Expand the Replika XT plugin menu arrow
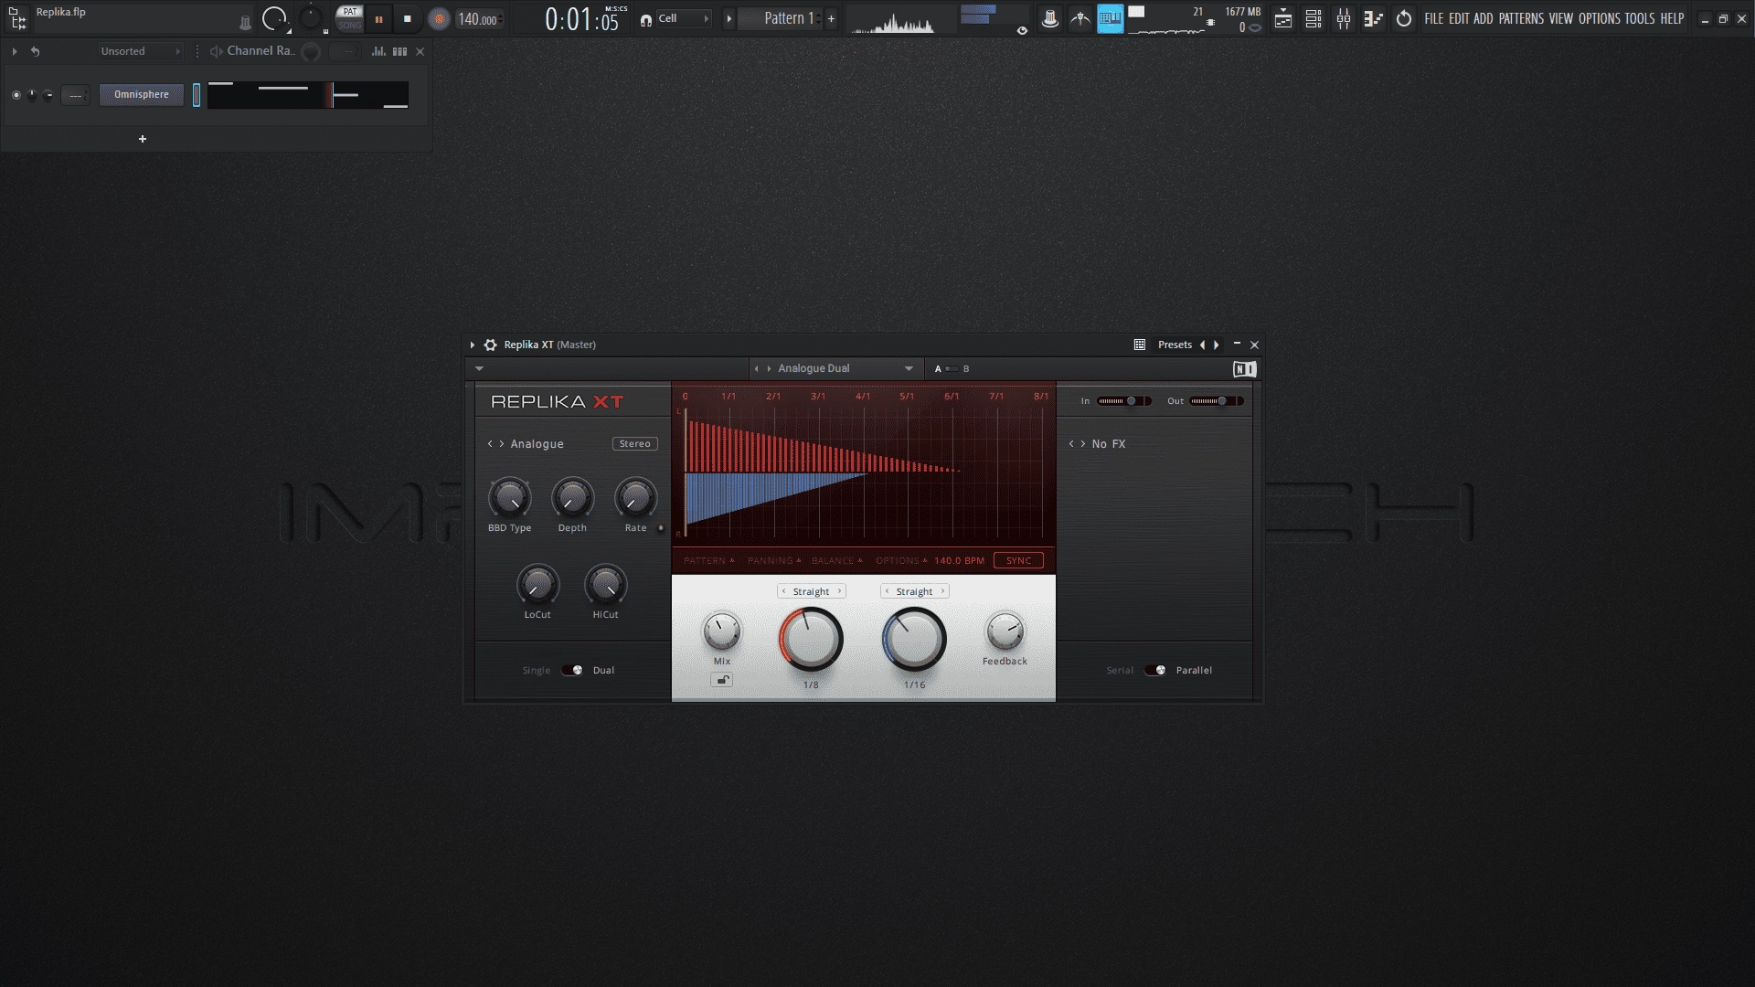 pyautogui.click(x=473, y=345)
